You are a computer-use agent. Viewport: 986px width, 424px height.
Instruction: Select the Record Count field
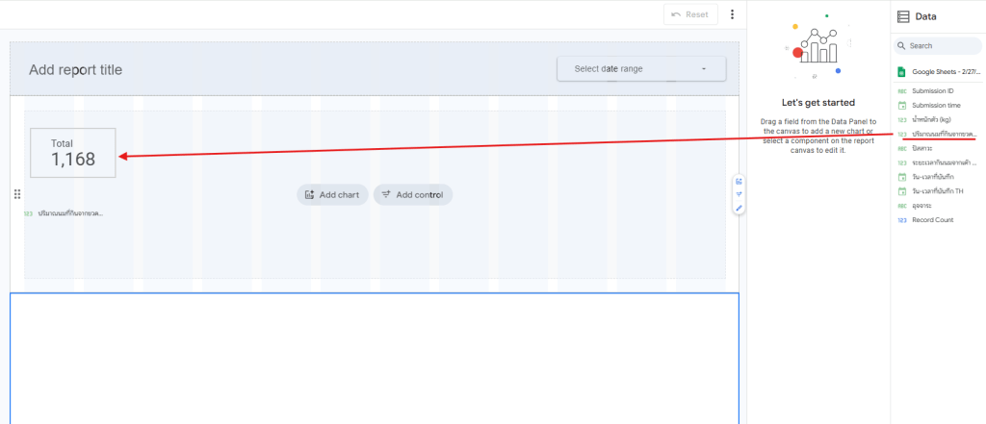tap(932, 220)
